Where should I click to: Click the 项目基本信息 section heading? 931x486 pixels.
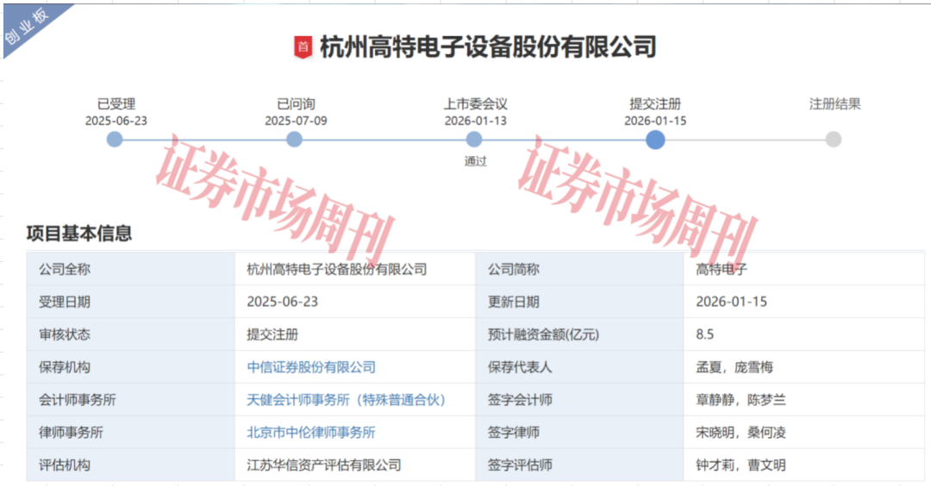tap(79, 234)
